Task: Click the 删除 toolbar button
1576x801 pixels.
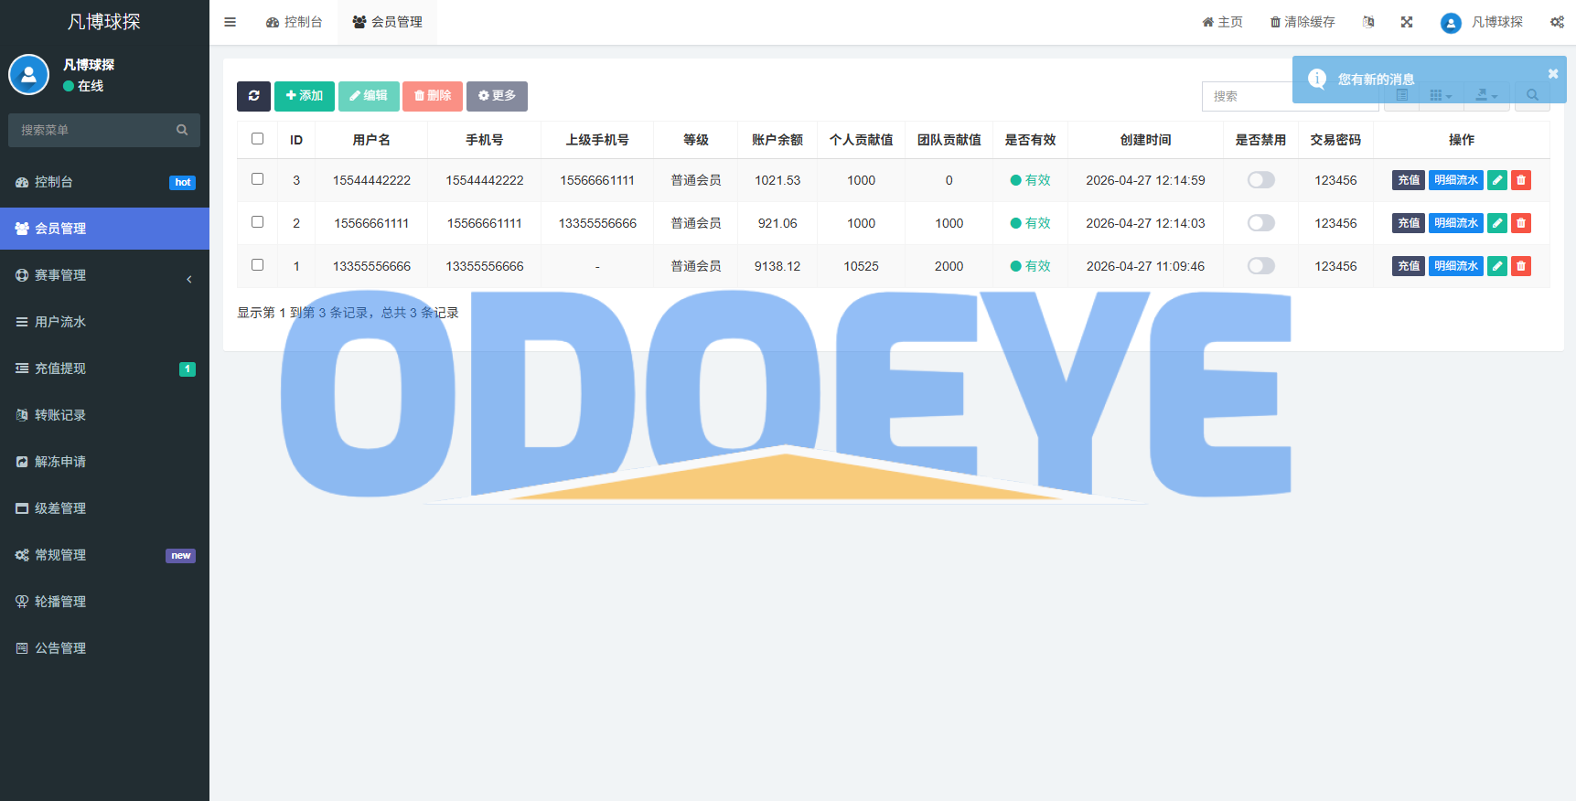Action: click(x=433, y=96)
